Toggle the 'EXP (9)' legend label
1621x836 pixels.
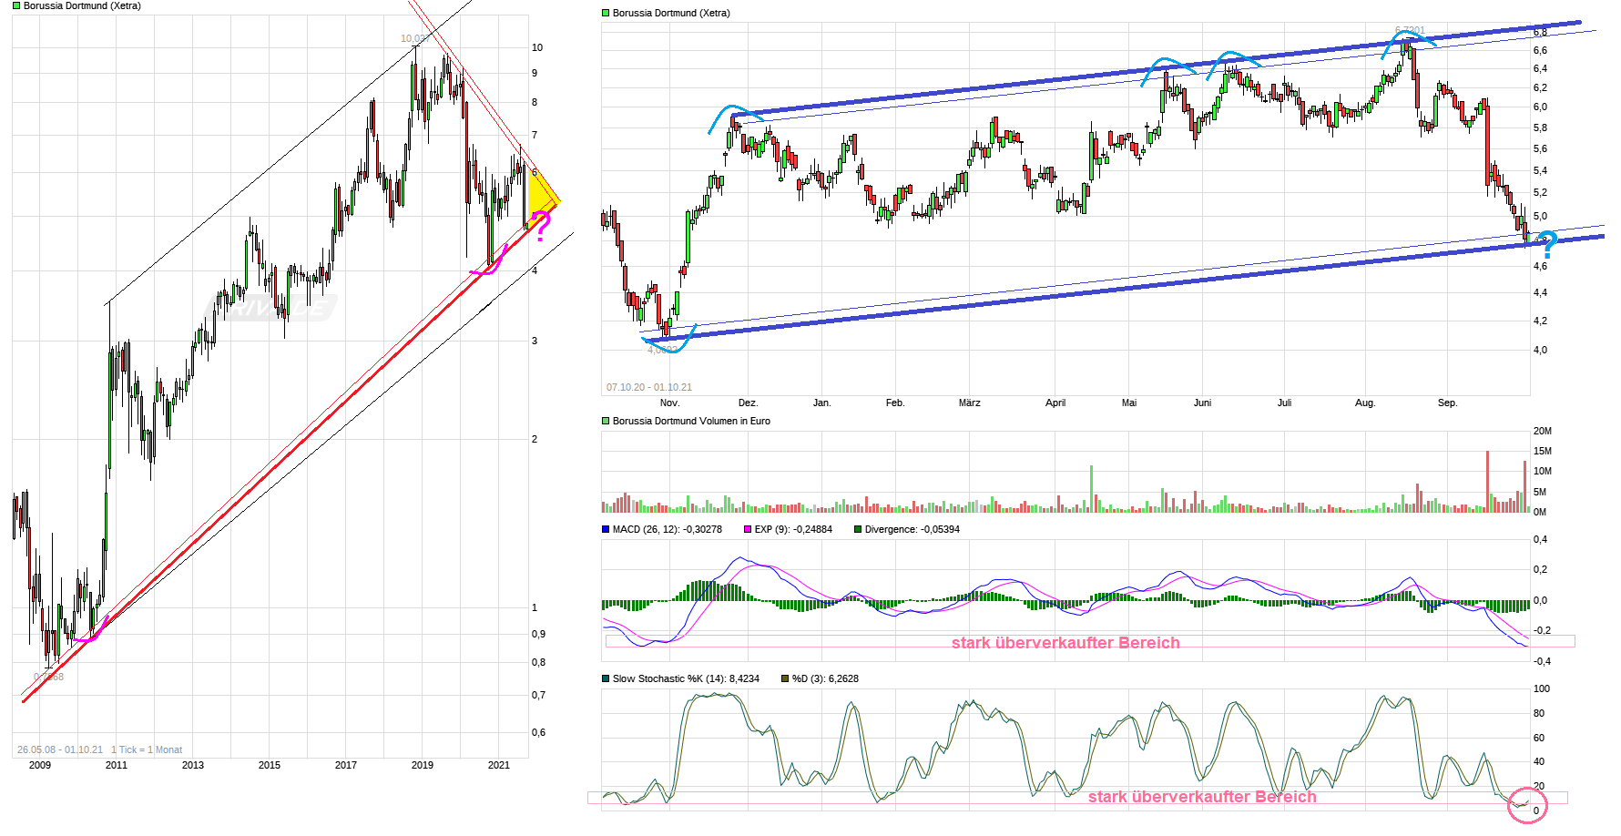771,529
